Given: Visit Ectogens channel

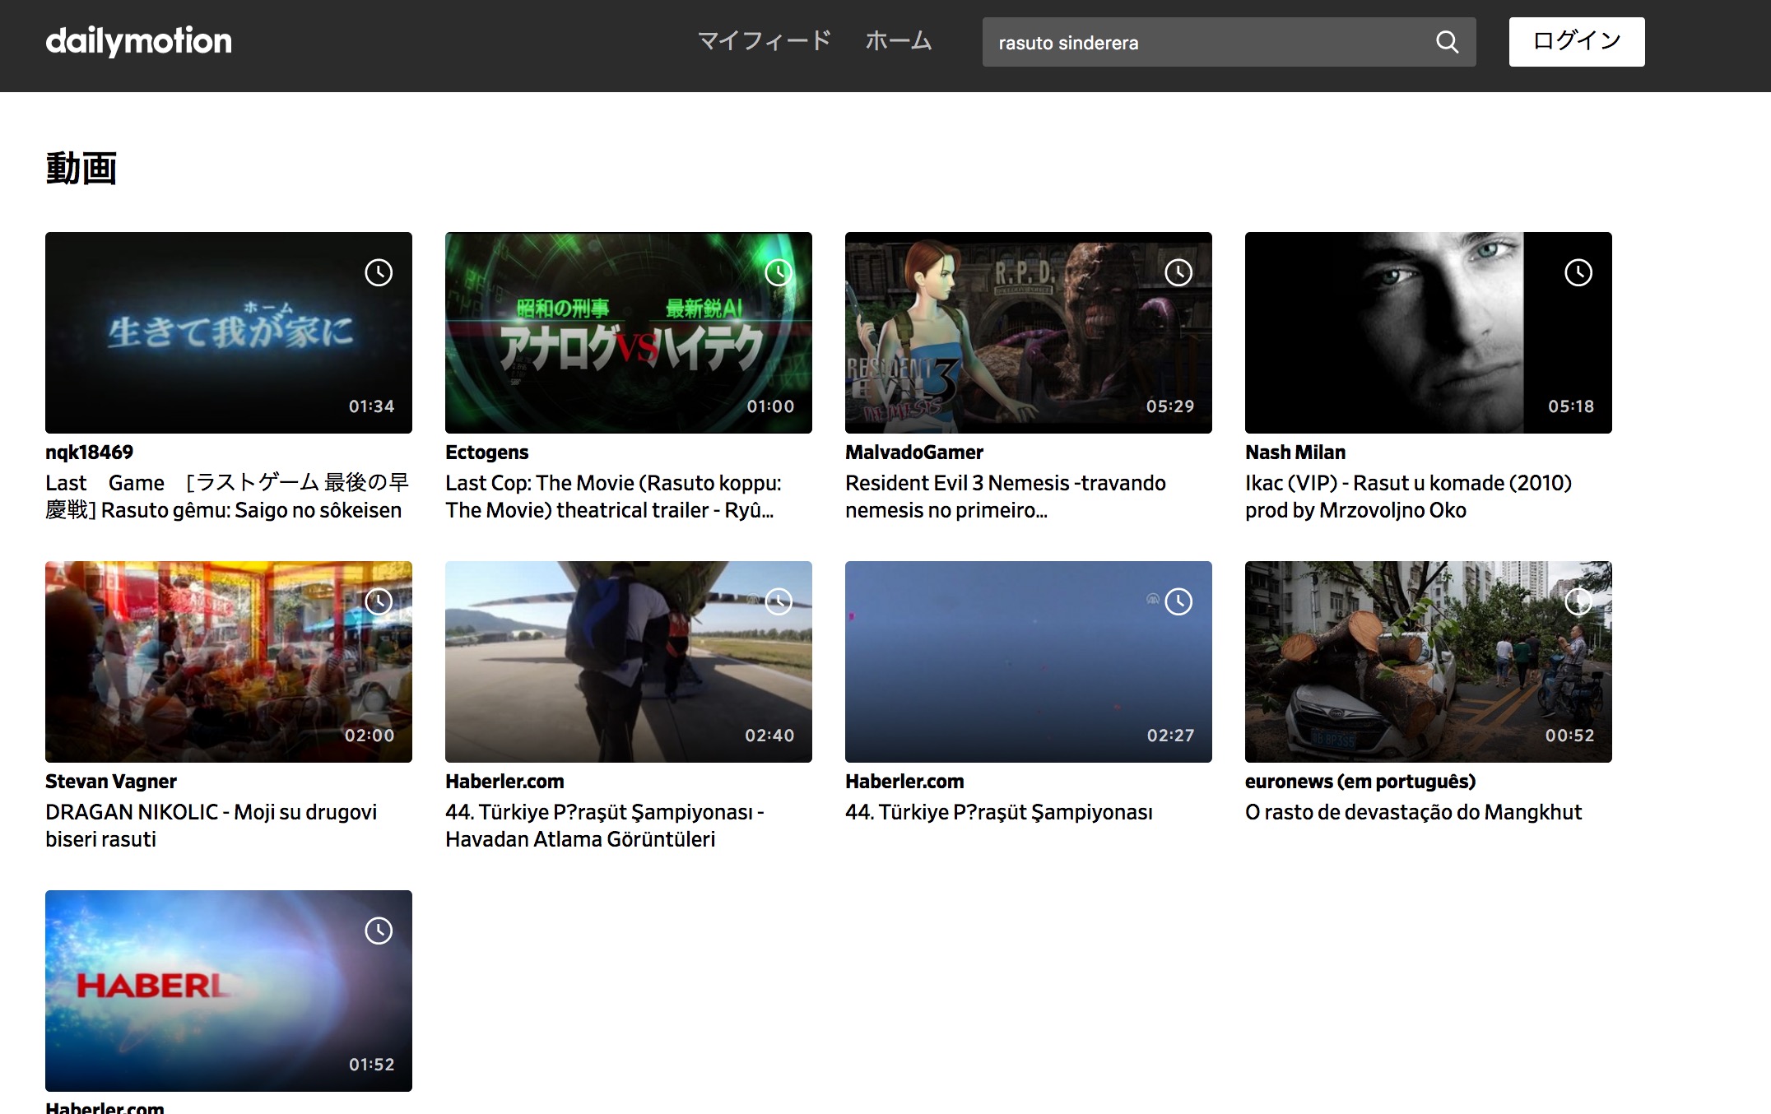Looking at the screenshot, I should point(487,453).
